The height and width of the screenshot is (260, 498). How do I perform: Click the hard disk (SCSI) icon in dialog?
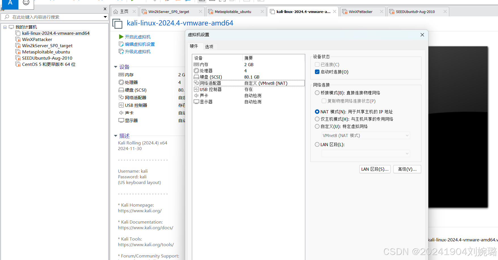196,77
